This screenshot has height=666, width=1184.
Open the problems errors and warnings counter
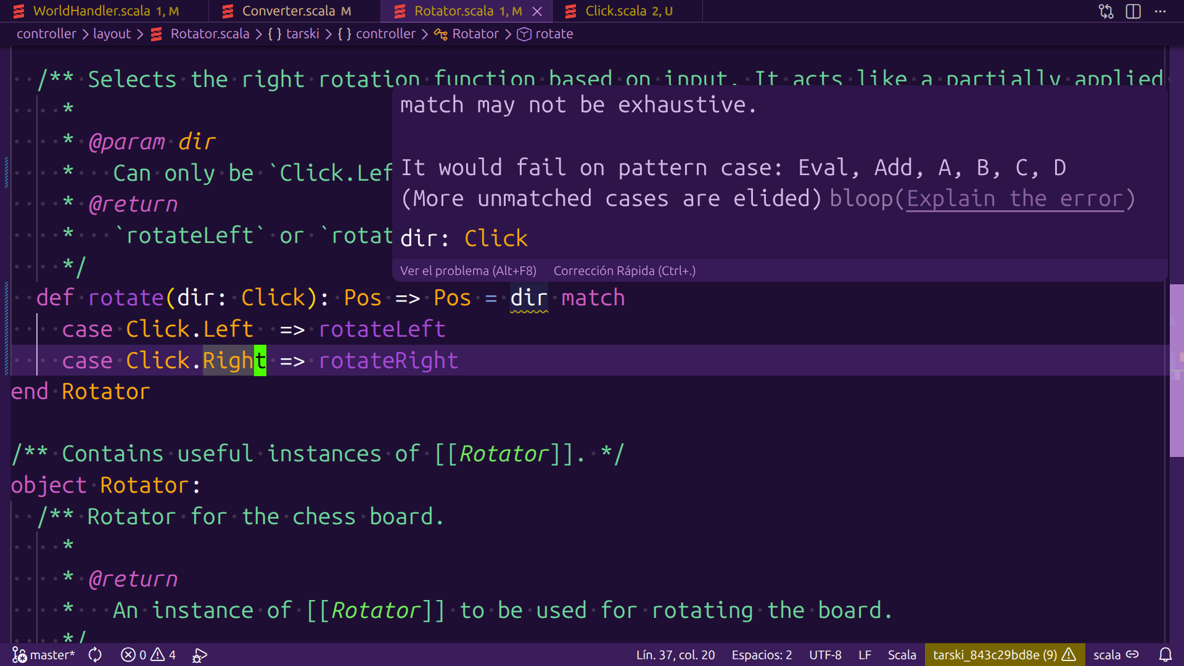[148, 655]
